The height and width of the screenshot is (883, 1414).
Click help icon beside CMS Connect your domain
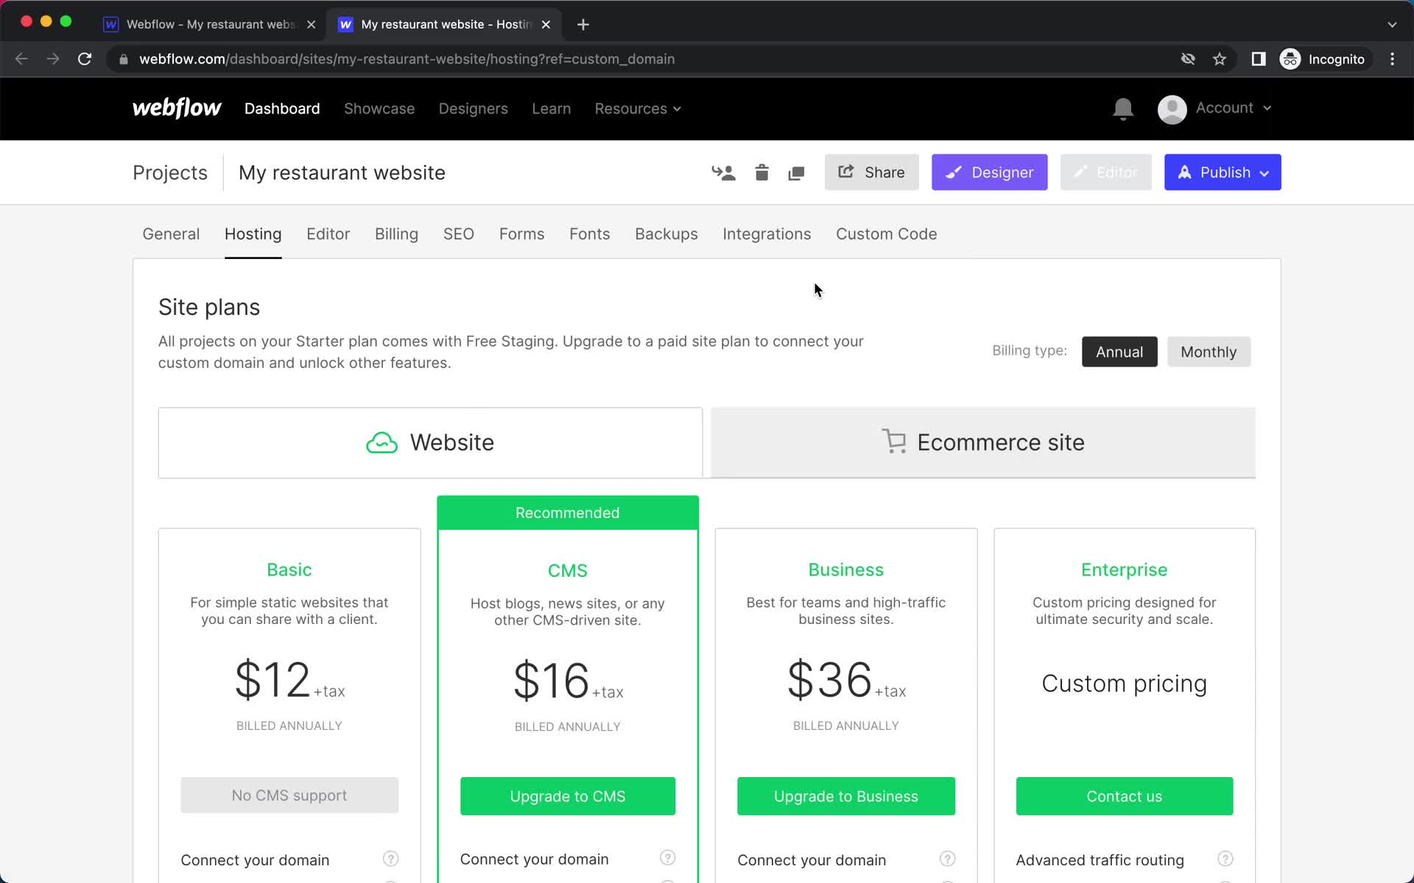[x=667, y=858]
